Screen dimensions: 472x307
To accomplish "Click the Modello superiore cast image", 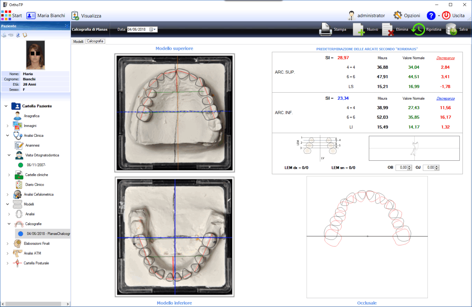I will click(x=174, y=113).
